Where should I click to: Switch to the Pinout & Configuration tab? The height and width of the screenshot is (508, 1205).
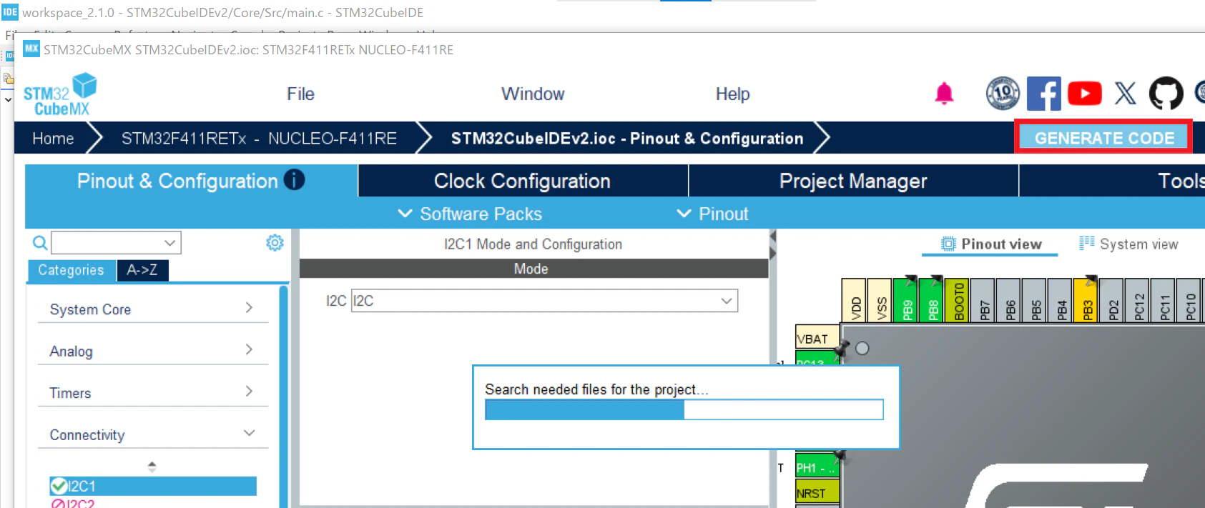coord(191,181)
